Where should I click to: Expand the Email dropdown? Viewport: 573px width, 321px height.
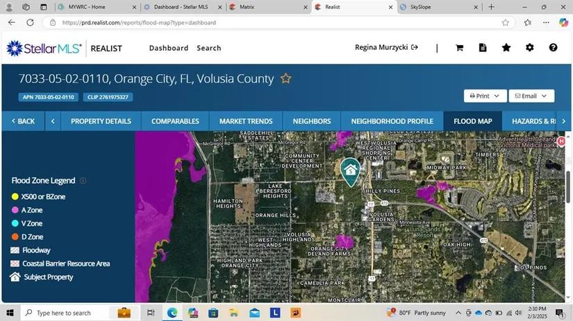(x=531, y=96)
